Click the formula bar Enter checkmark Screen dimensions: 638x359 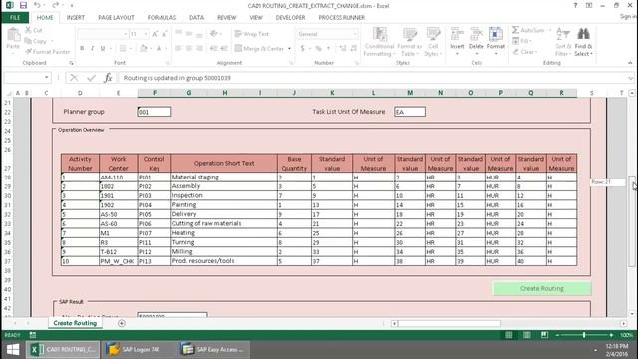click(91, 78)
